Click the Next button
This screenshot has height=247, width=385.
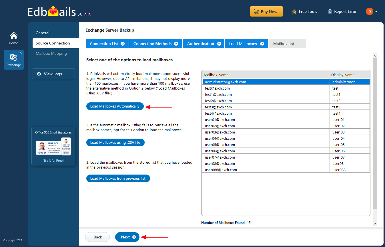coord(127,237)
